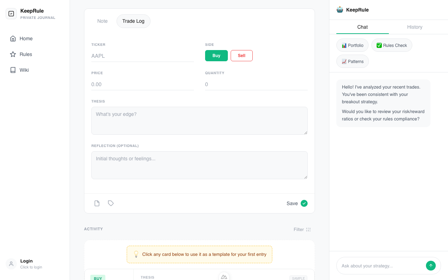Select the Patterns chip in chat

click(352, 61)
